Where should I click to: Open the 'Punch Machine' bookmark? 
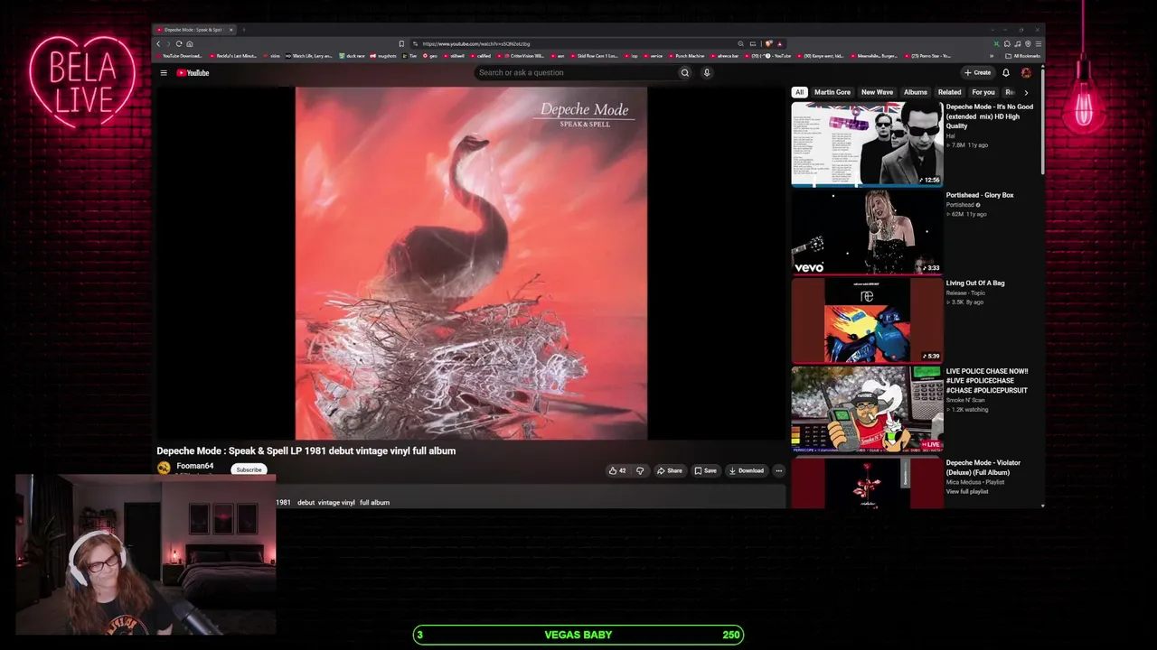tap(685, 56)
